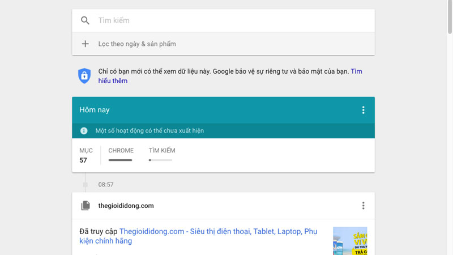
Task: Click the thegioididong.com card title
Action: coord(126,206)
